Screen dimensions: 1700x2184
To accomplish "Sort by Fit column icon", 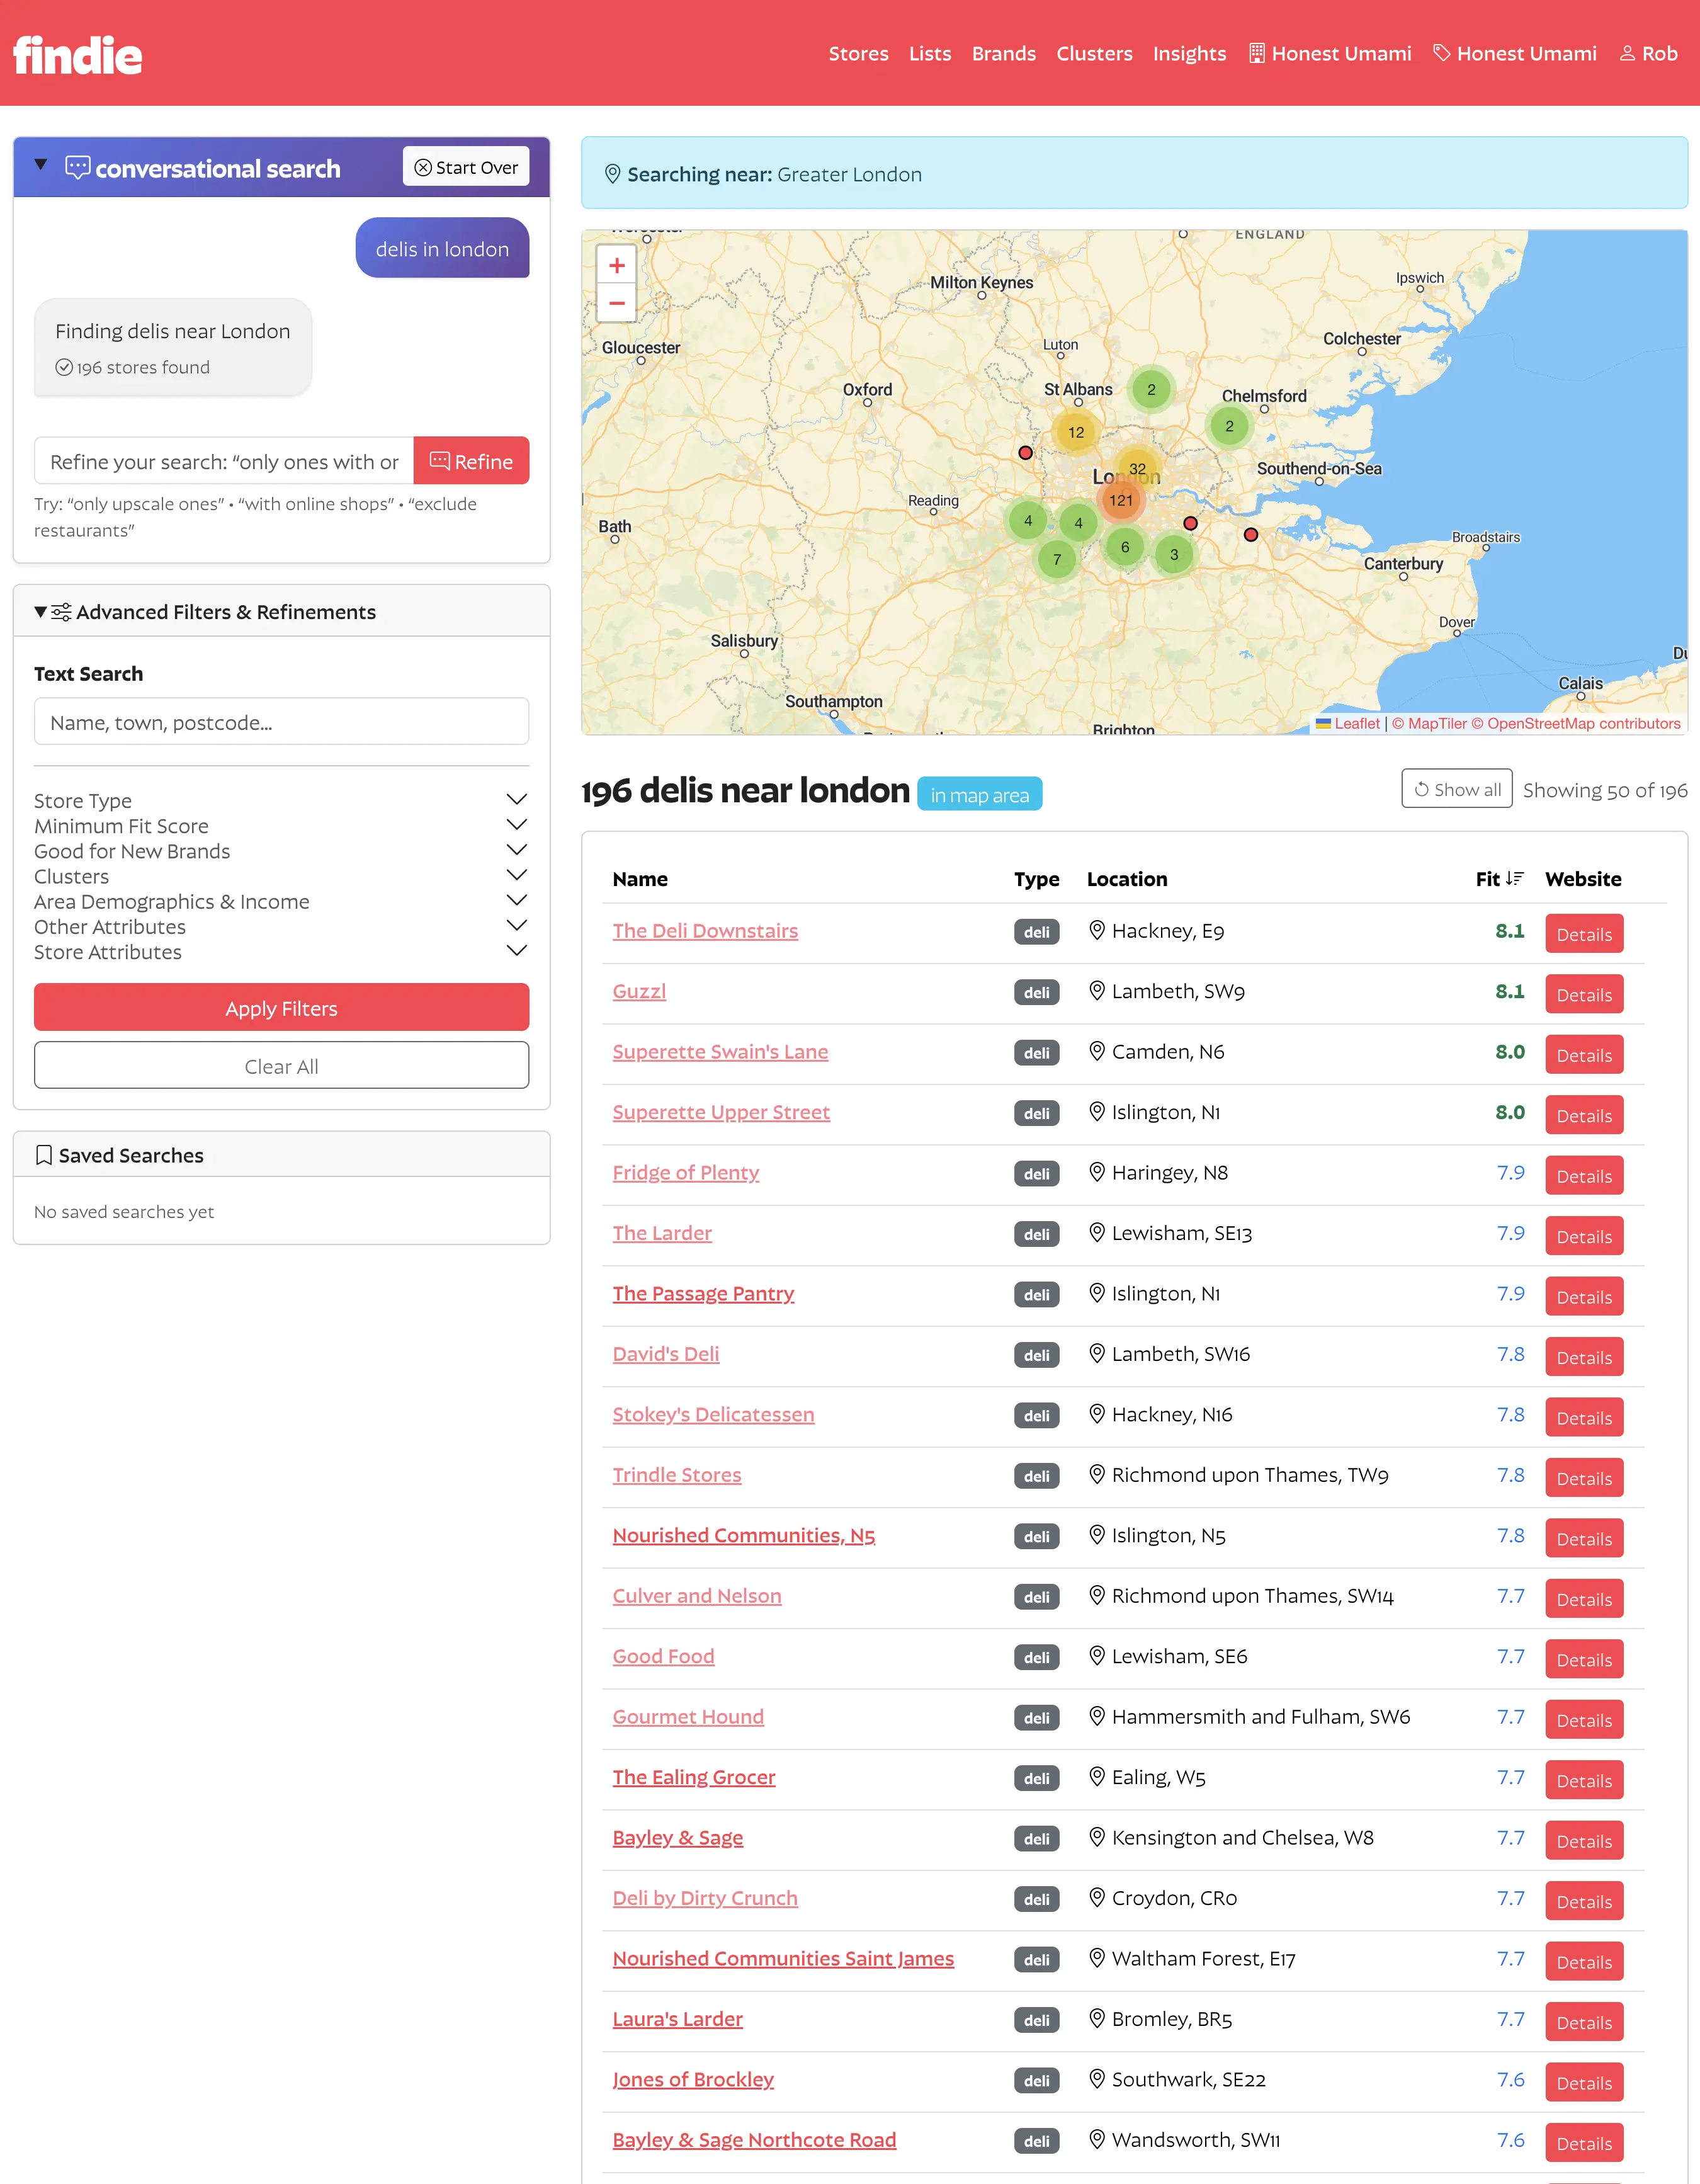I will click(1514, 878).
